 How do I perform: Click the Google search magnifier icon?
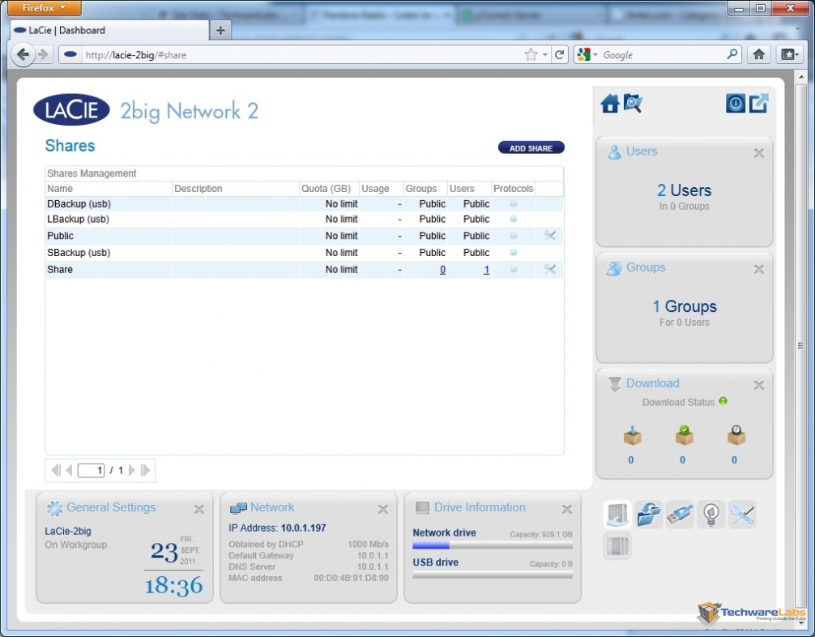(732, 54)
